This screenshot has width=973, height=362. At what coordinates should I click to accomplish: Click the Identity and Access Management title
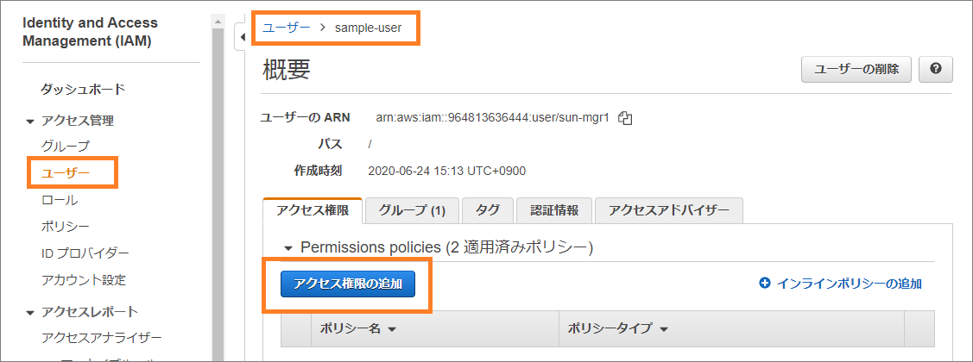click(x=90, y=32)
